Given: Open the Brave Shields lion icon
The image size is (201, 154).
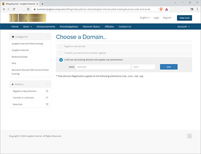Looking at the screenshot, I should click(161, 9).
